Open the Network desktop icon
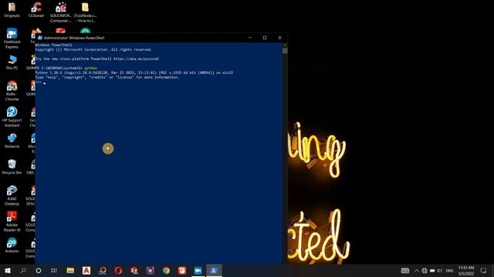This screenshot has width=494, height=277. click(12, 140)
